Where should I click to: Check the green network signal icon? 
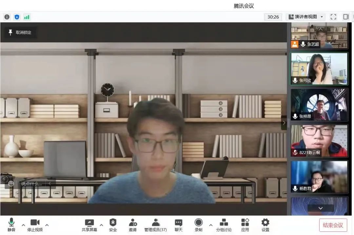coord(27,17)
